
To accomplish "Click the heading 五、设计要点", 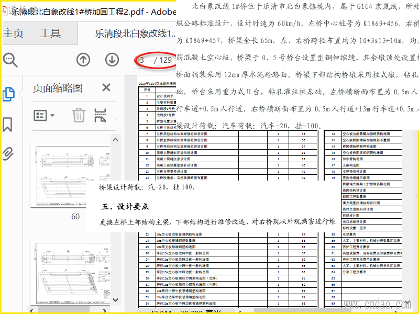I will (x=125, y=207).
